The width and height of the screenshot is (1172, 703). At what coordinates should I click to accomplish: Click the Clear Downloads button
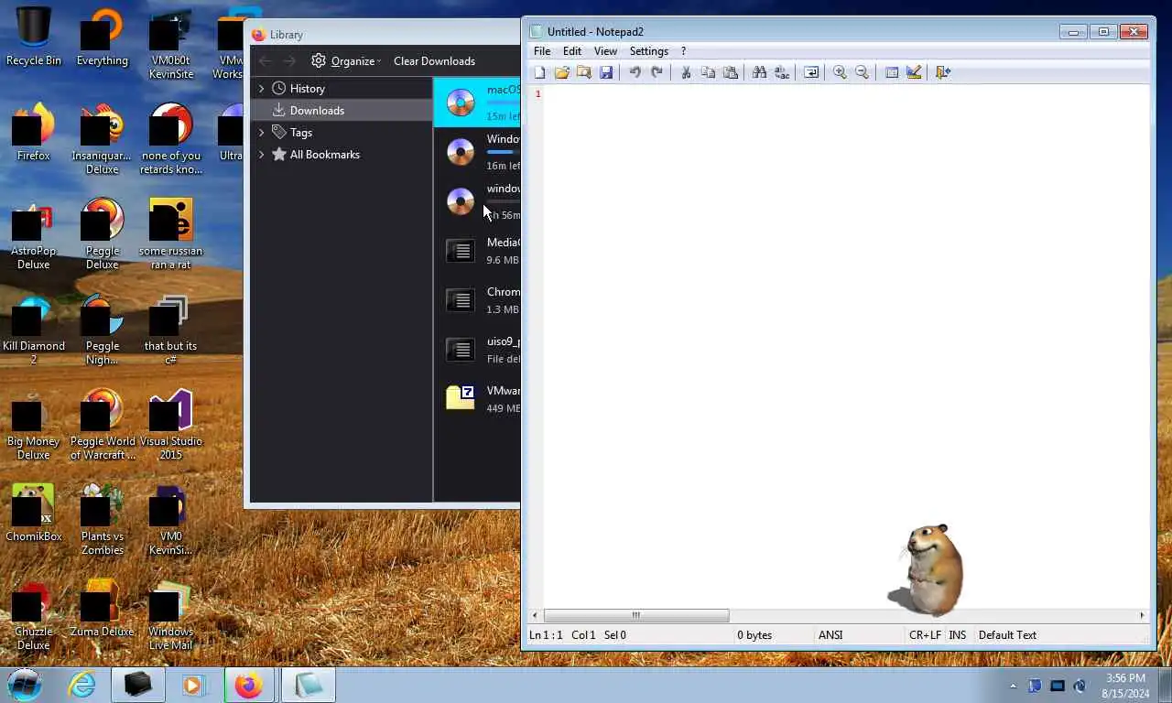[x=434, y=61]
